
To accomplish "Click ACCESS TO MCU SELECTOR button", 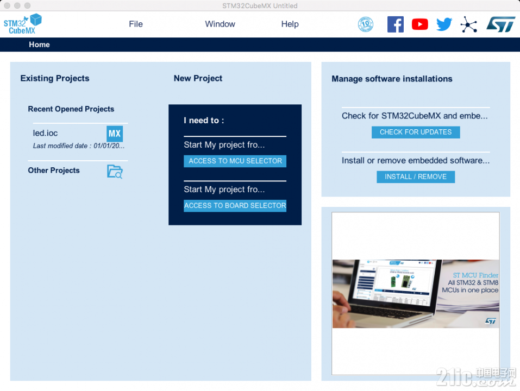I will coord(235,161).
